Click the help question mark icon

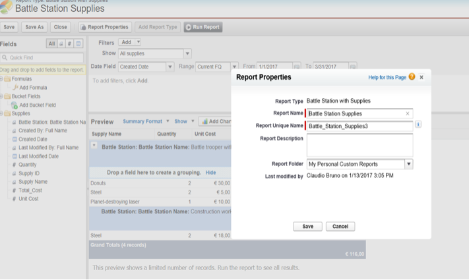(x=412, y=77)
